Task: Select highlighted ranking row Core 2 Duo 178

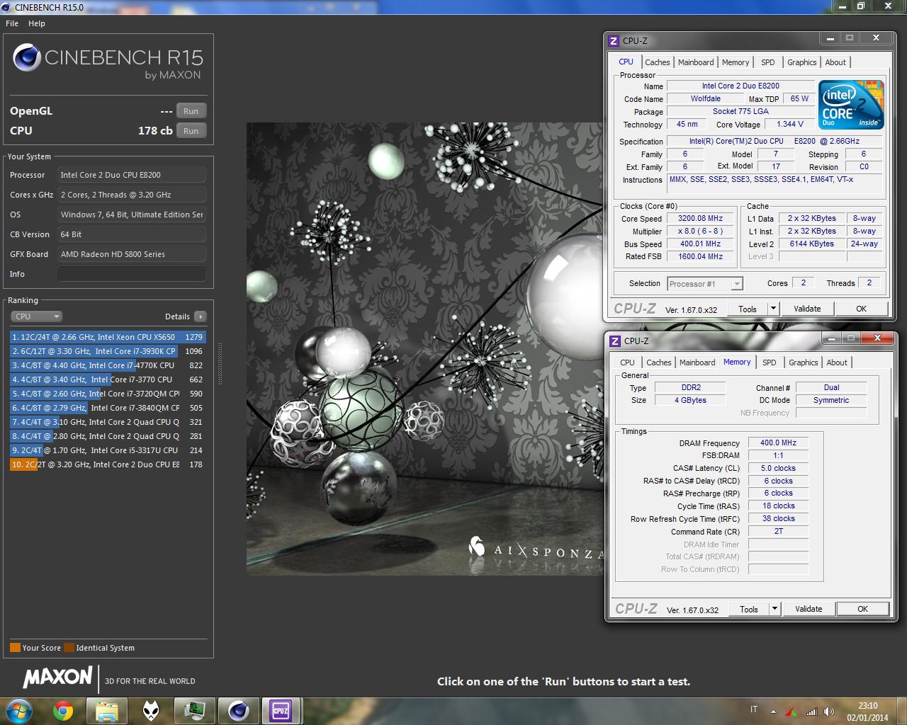Action: 108,464
